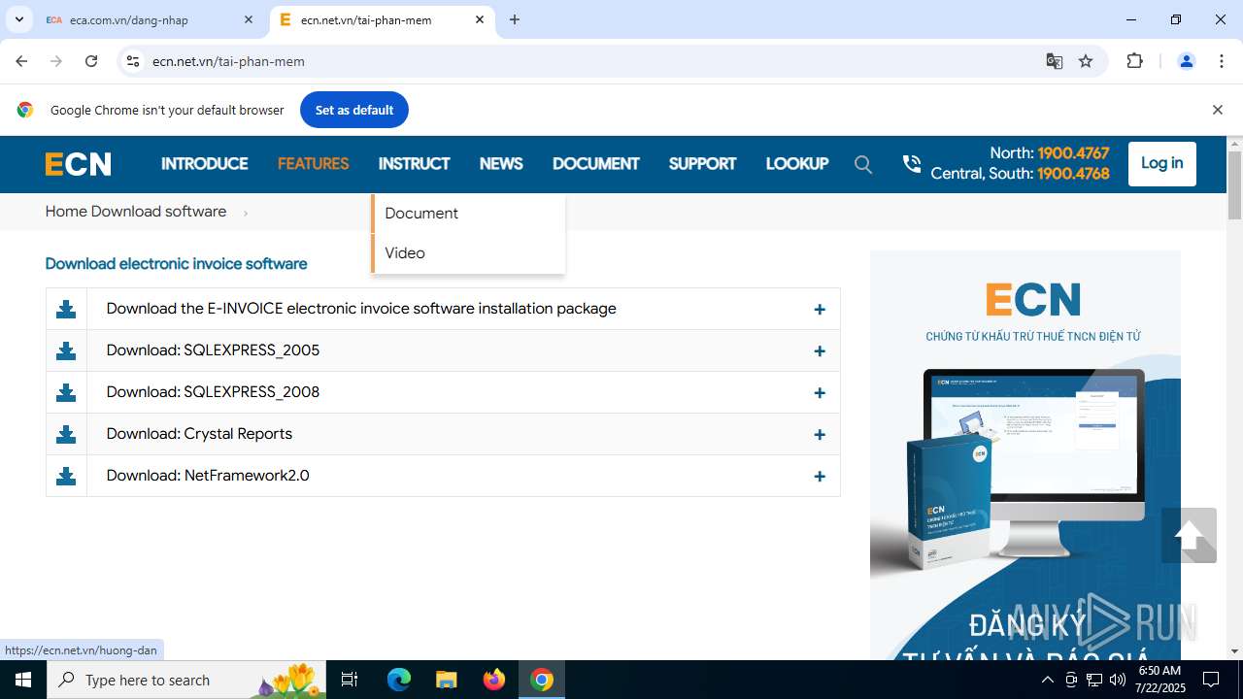Open the Extensions puzzle icon
The width and height of the screenshot is (1243, 699).
pos(1134,61)
